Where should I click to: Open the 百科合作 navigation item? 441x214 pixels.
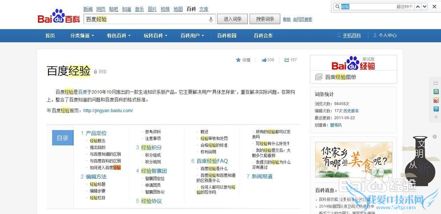coord(263,36)
